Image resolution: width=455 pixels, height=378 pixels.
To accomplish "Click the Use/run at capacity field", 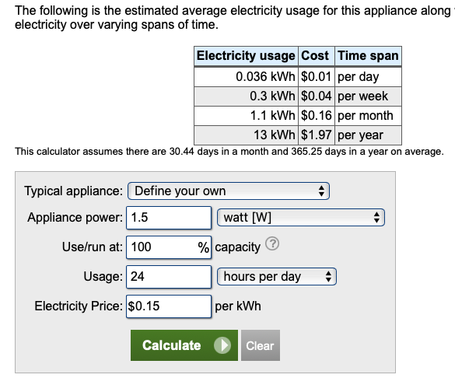I will pos(169,247).
